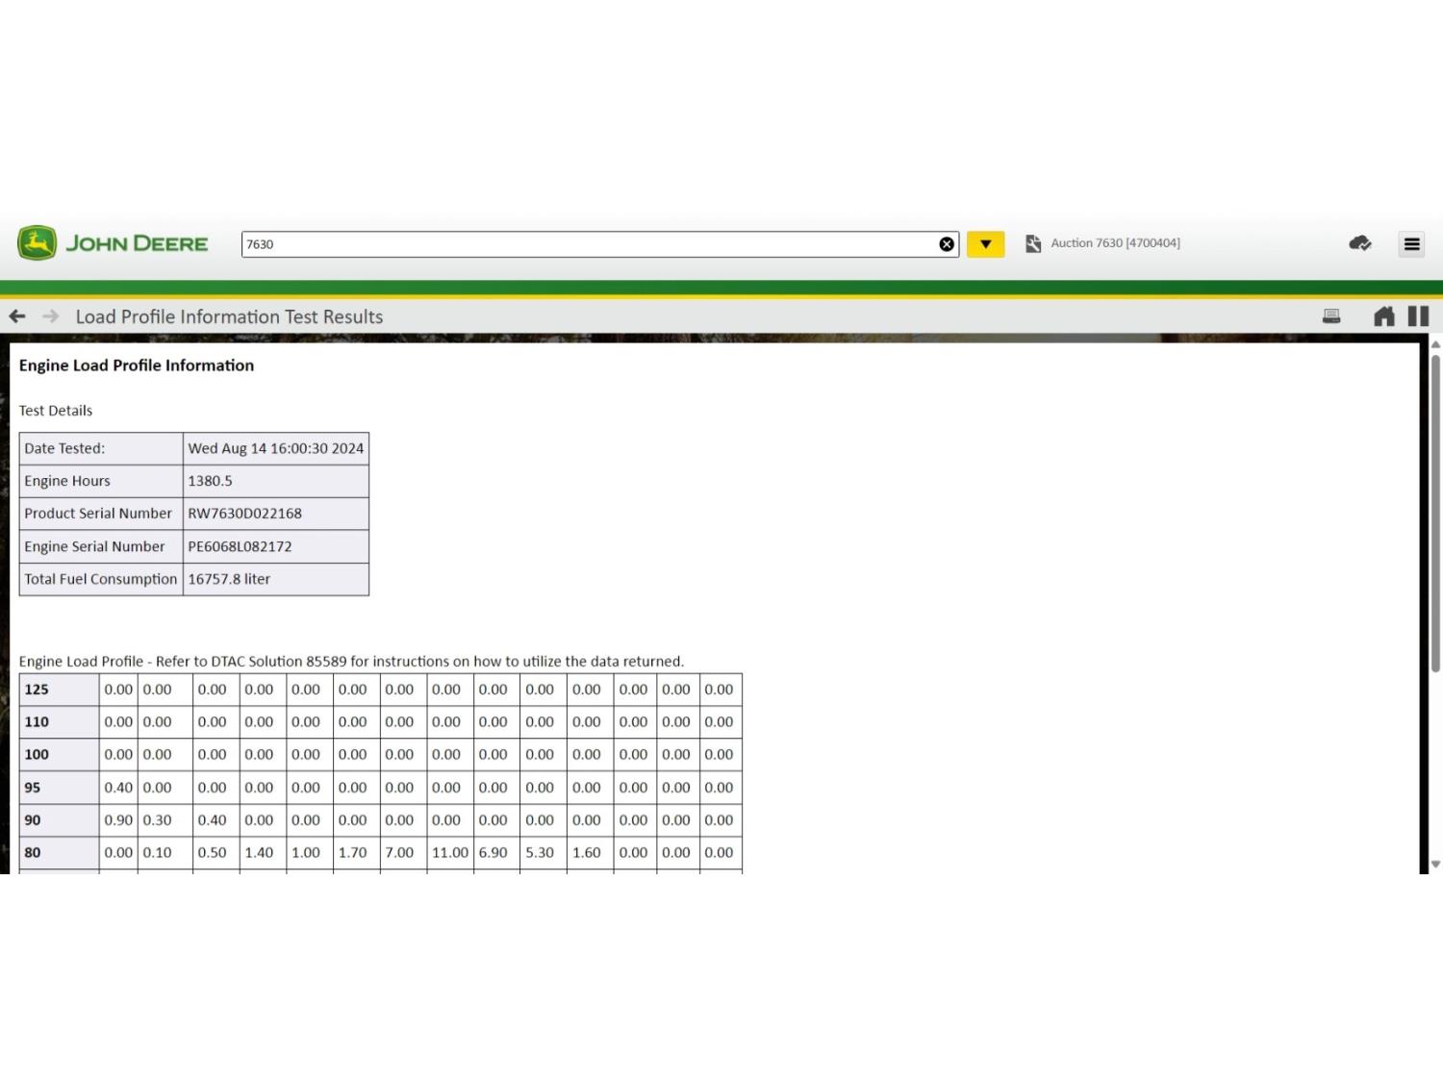Check the cloud connection status icon
Screen dimensions: 1443x1082
coord(1359,243)
